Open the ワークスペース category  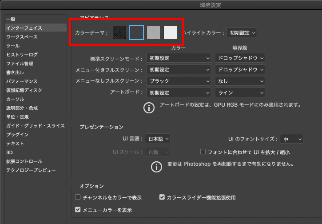coord(36,37)
